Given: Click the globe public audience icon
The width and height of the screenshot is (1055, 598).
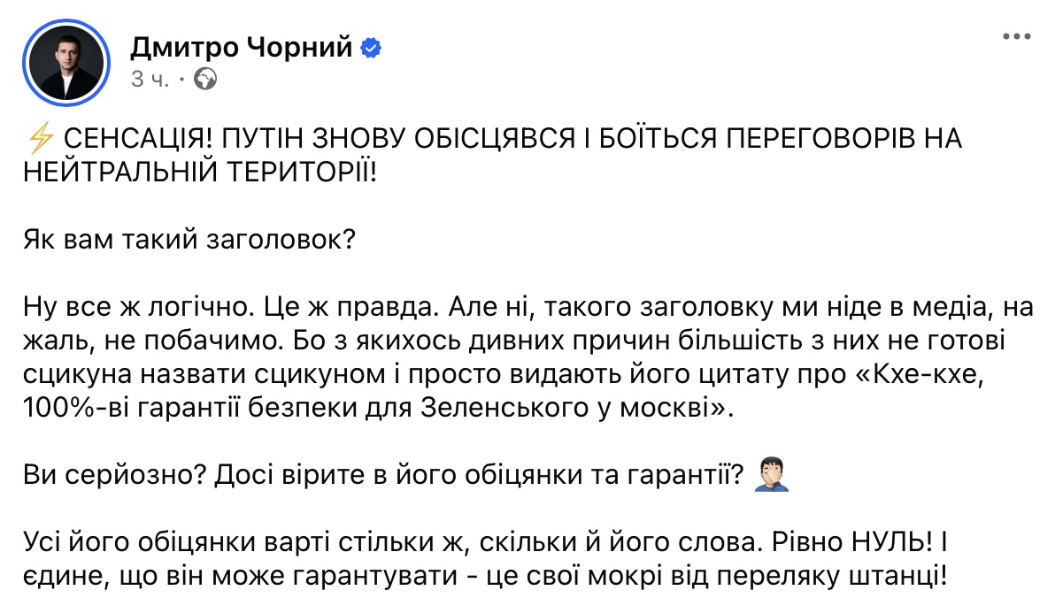Looking at the screenshot, I should click(204, 80).
